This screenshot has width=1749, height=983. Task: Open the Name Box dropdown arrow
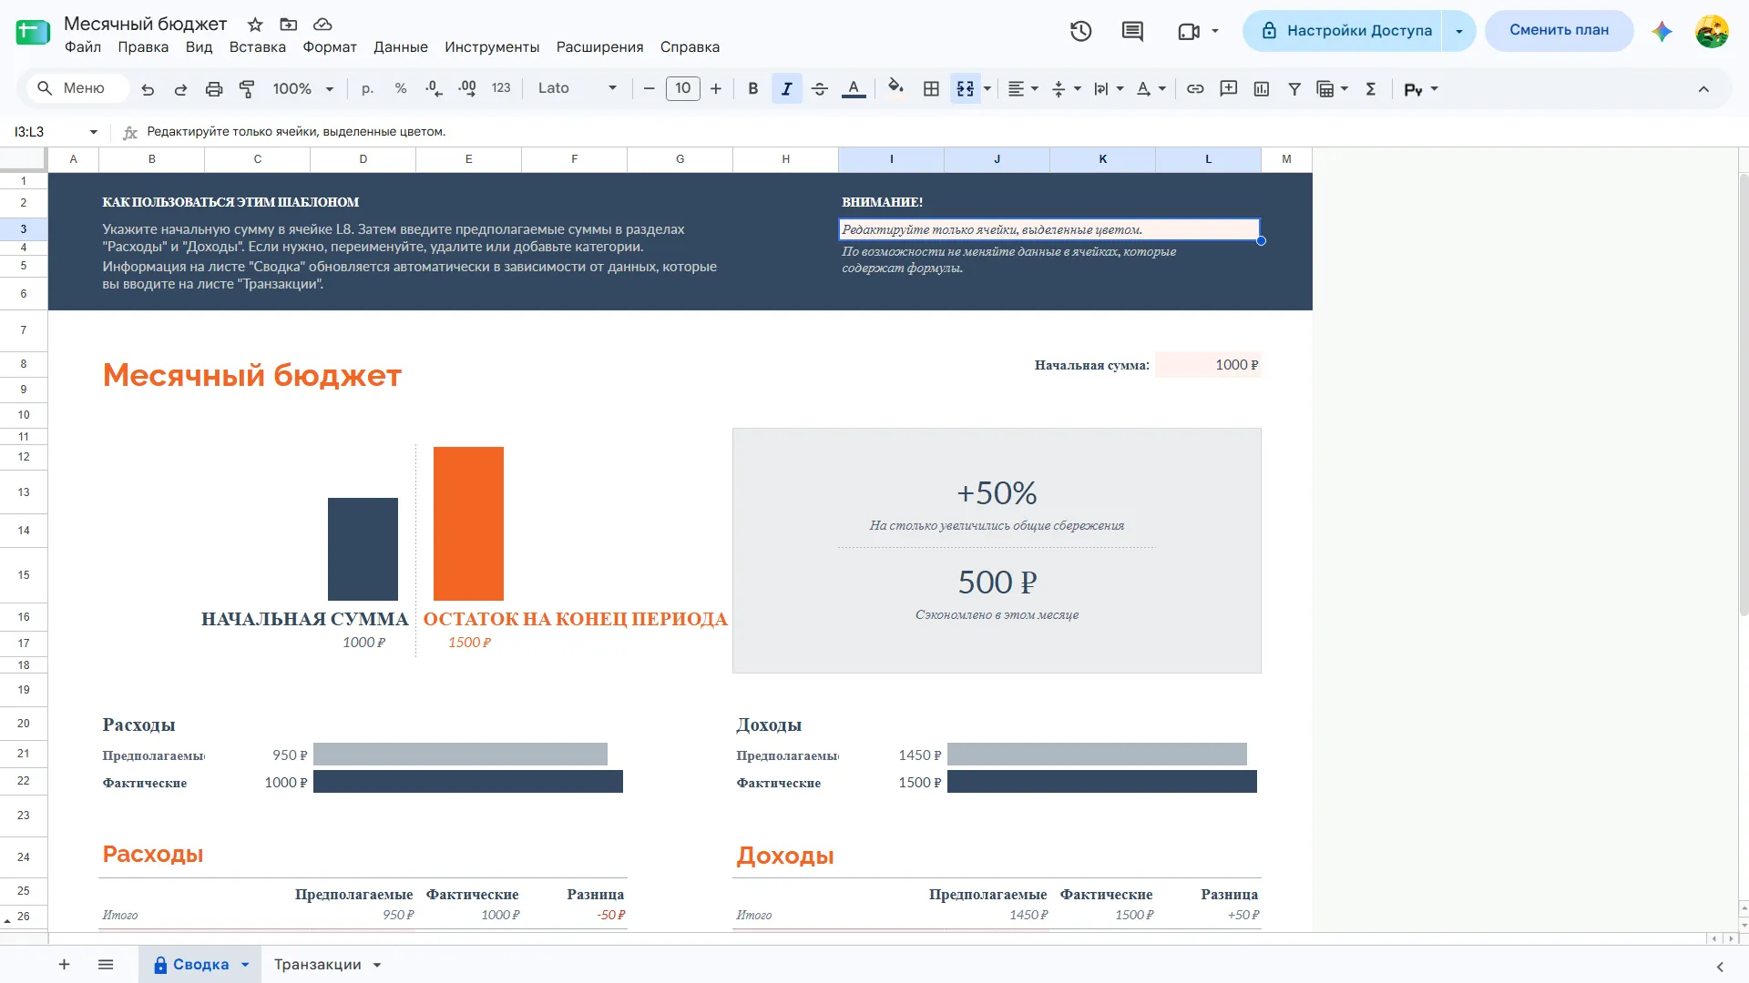point(93,132)
